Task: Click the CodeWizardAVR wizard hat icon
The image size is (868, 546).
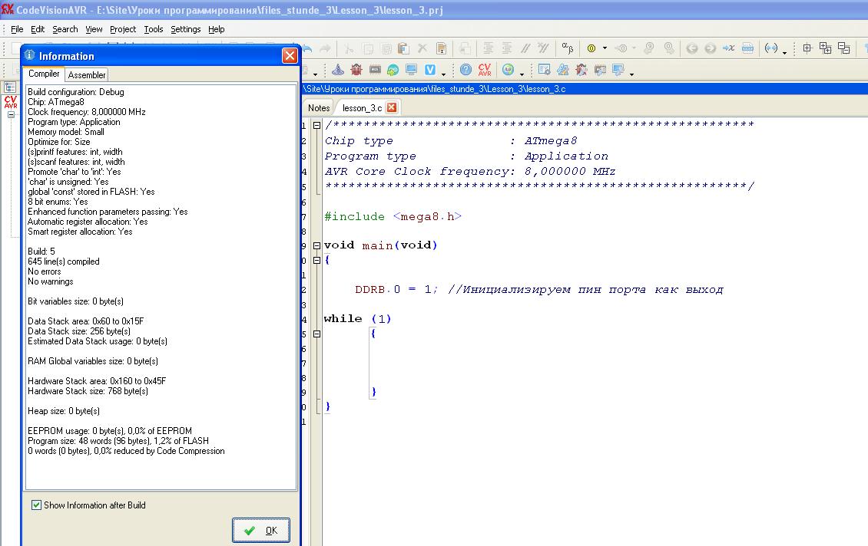Action: (x=338, y=70)
